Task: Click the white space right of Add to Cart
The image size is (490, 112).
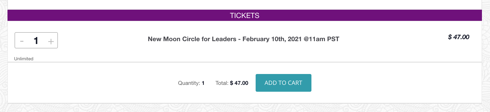Action: point(397,83)
